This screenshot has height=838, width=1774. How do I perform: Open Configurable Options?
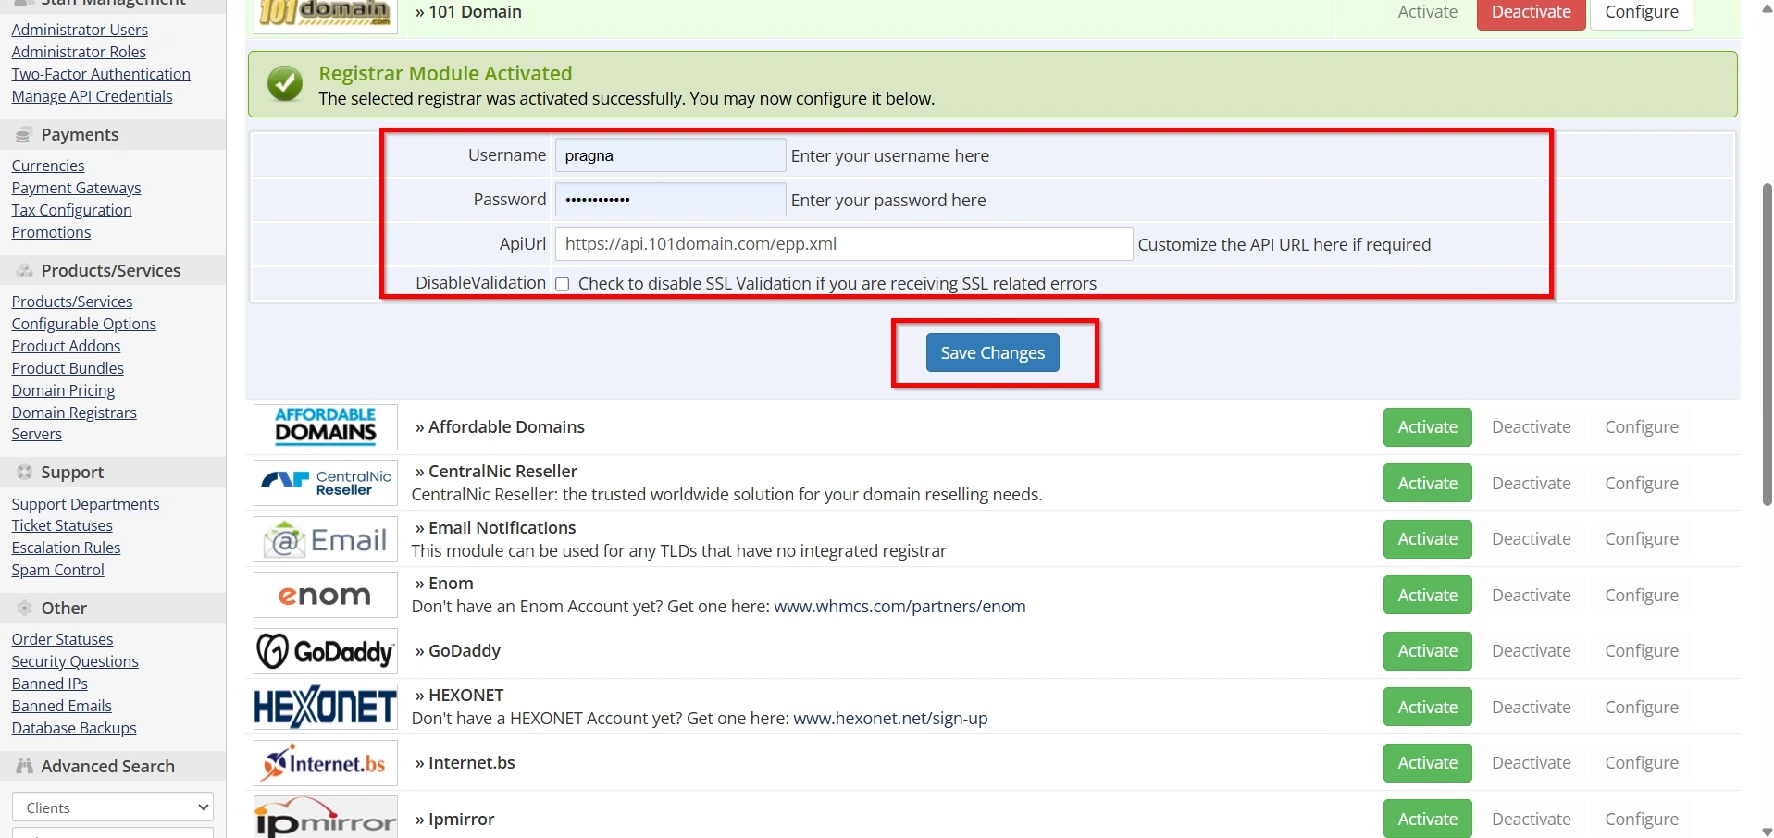[x=83, y=324]
